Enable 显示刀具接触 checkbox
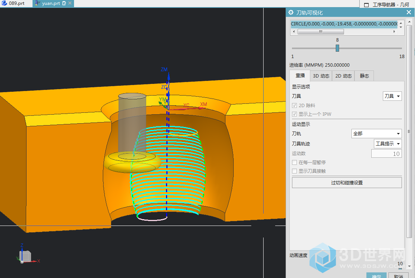This screenshot has height=278, width=415. 294,171
